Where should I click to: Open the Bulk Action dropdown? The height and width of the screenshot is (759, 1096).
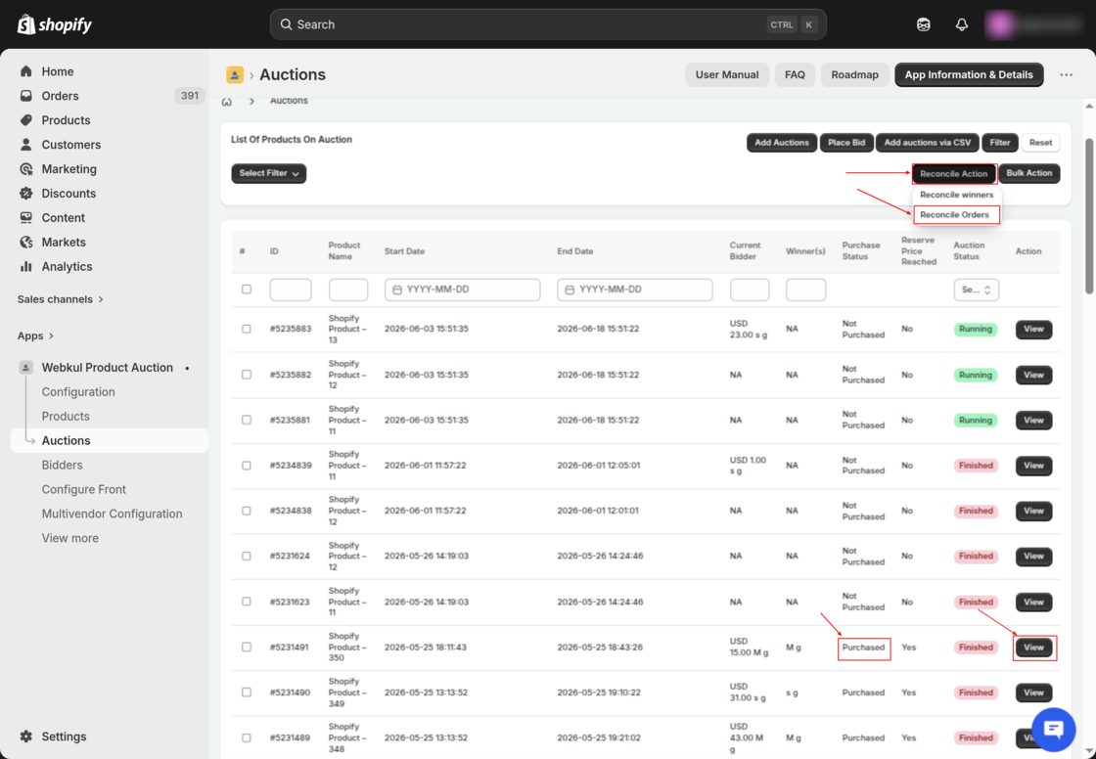point(1028,173)
